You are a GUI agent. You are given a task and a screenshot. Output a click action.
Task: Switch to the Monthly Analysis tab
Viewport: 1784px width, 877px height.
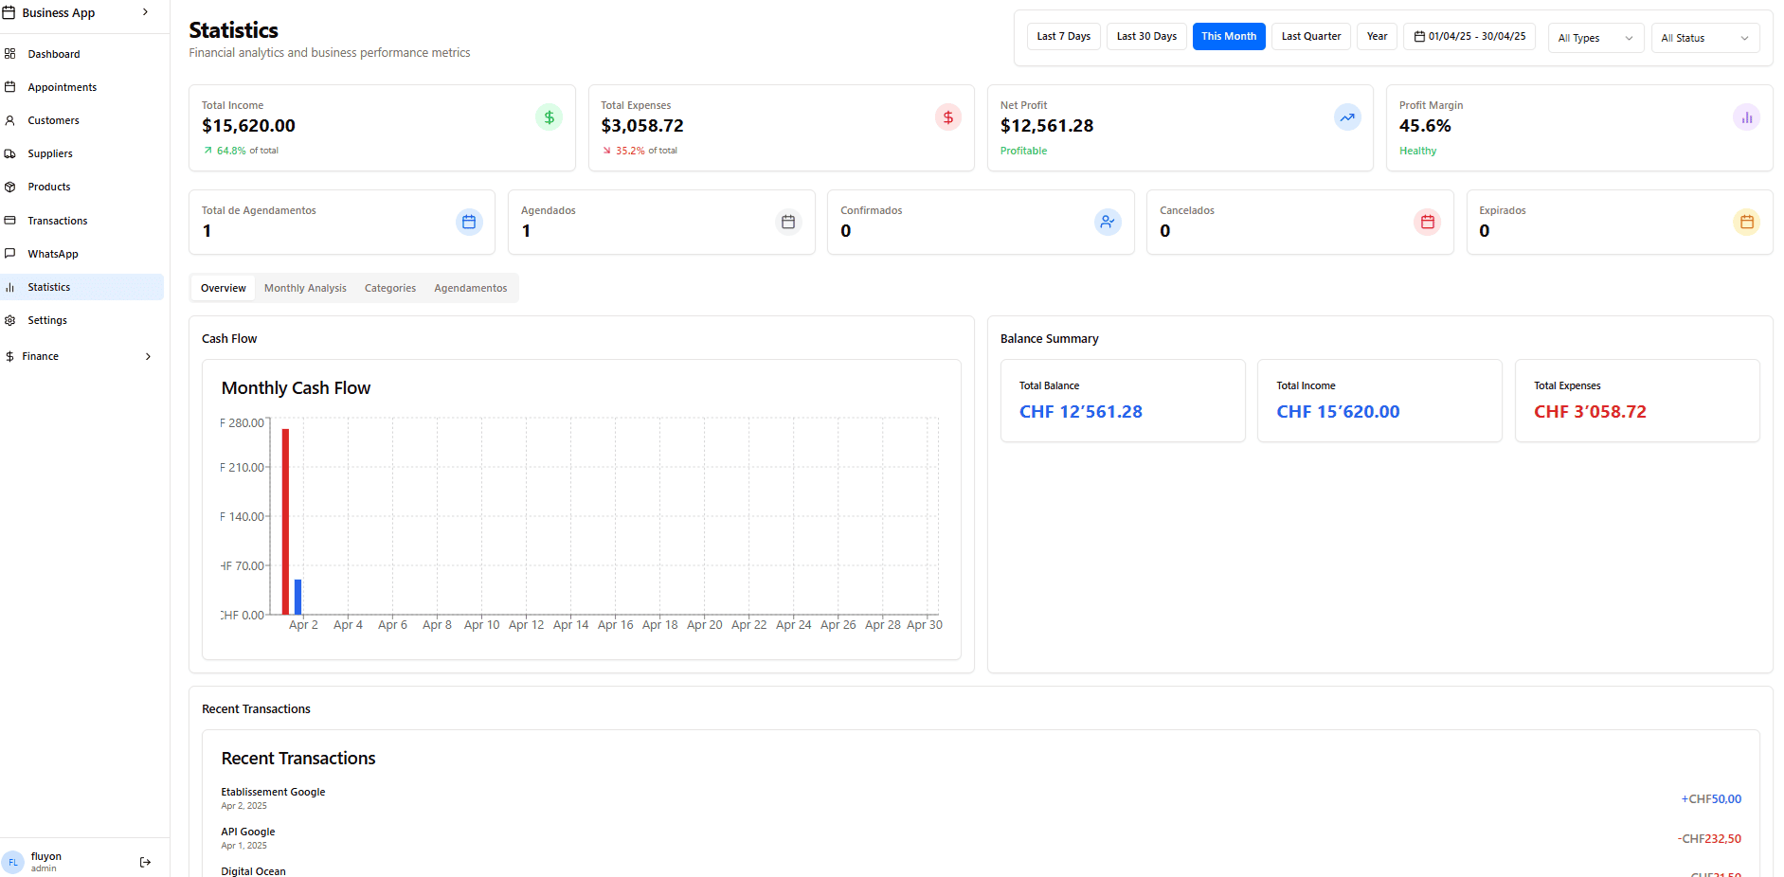[x=305, y=288]
